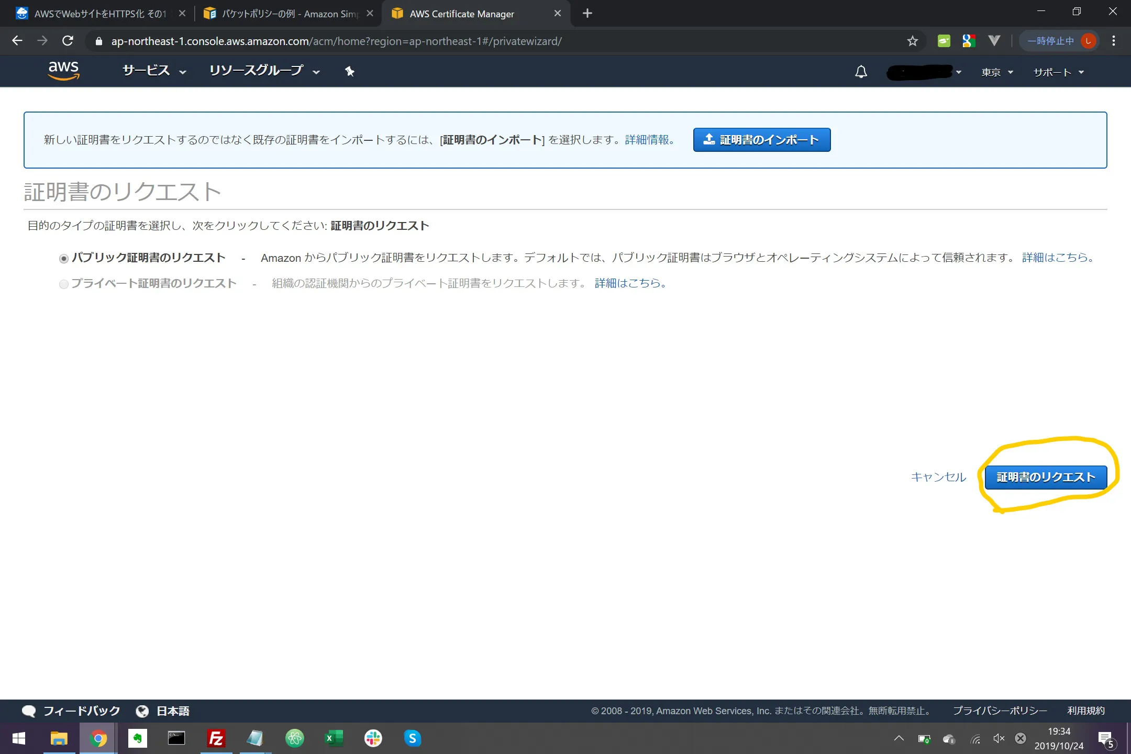Screen dimensions: 1131x754
Task: Open the 利用規約 footer link
Action: pos(1086,711)
